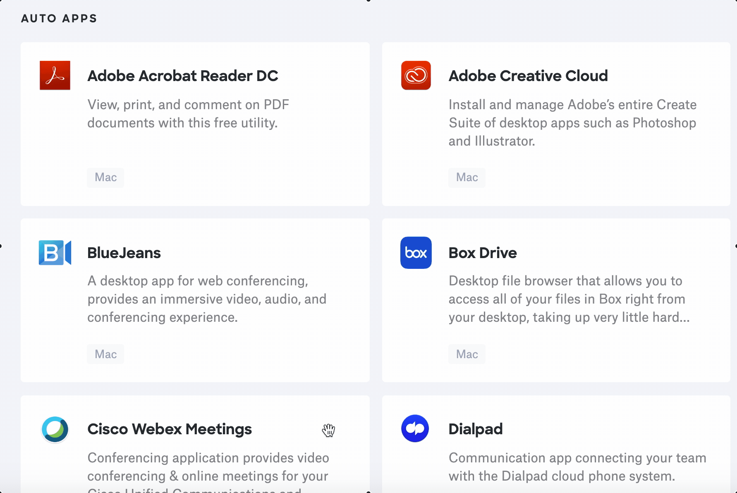Click the Cisco Webex Meetings app icon
The image size is (737, 493).
[55, 430]
